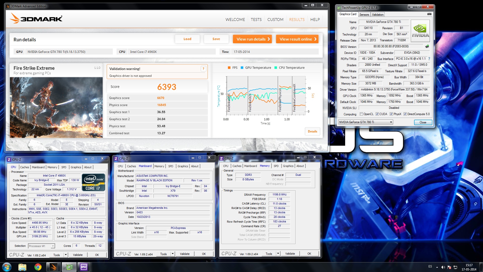Click the Details button under the chart
The width and height of the screenshot is (483, 272).
coord(312,131)
